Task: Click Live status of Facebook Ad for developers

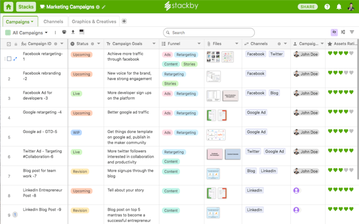Action: 76,94
